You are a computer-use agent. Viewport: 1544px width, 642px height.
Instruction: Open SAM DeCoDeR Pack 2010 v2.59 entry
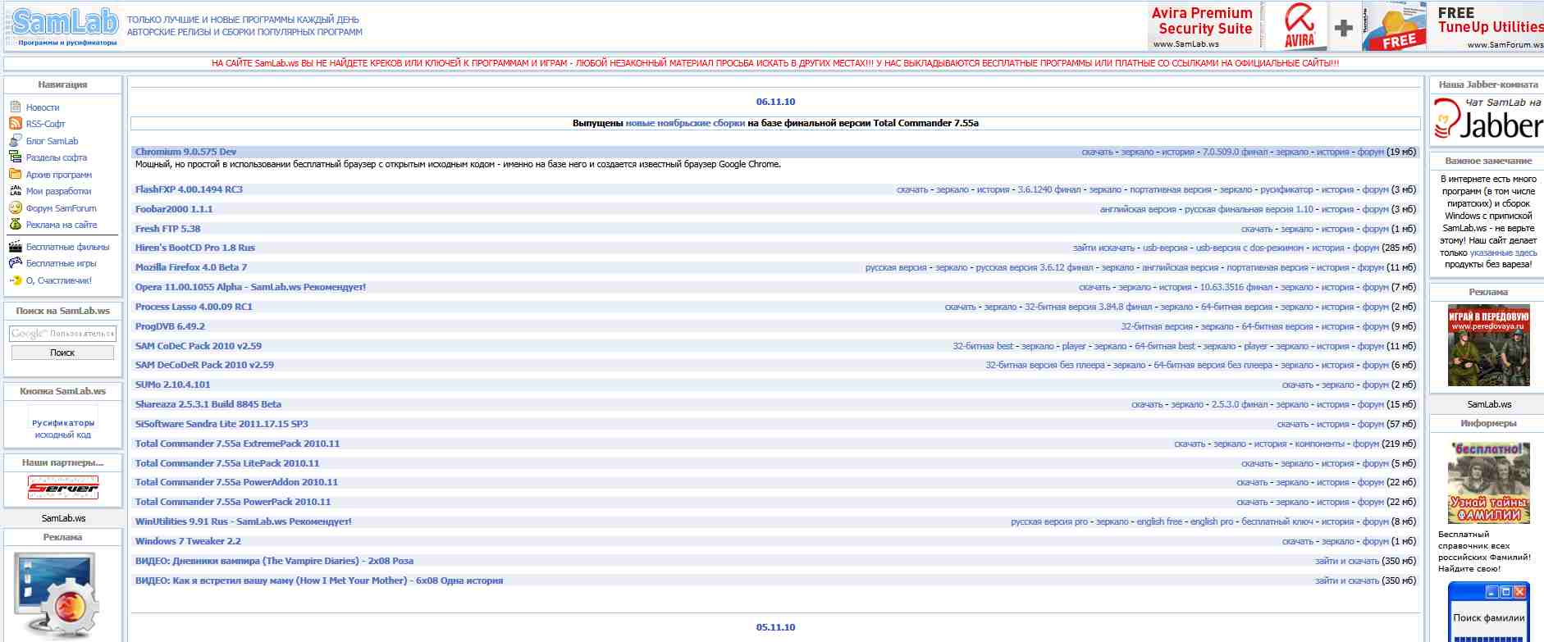tap(204, 365)
